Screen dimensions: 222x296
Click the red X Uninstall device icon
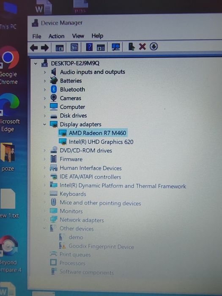click(143, 47)
